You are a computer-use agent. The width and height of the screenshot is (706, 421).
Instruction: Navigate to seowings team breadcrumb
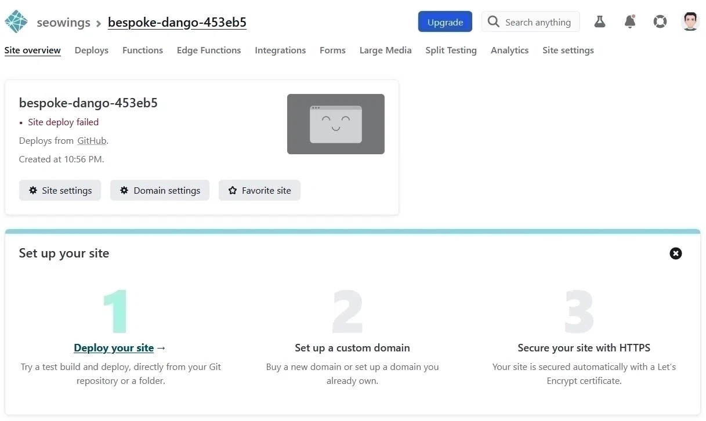click(x=63, y=23)
